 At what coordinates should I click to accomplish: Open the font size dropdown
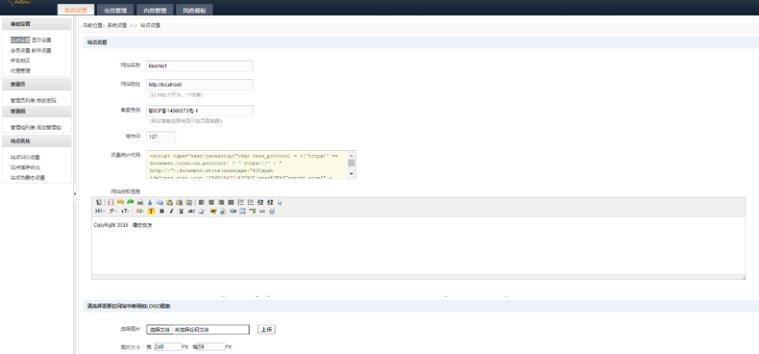(x=124, y=211)
